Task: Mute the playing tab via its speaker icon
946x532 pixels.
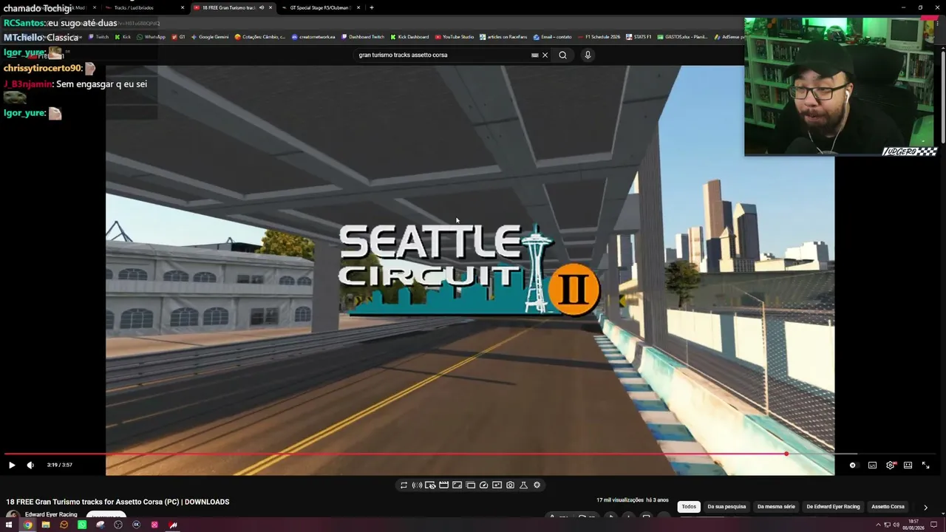Action: (x=261, y=7)
